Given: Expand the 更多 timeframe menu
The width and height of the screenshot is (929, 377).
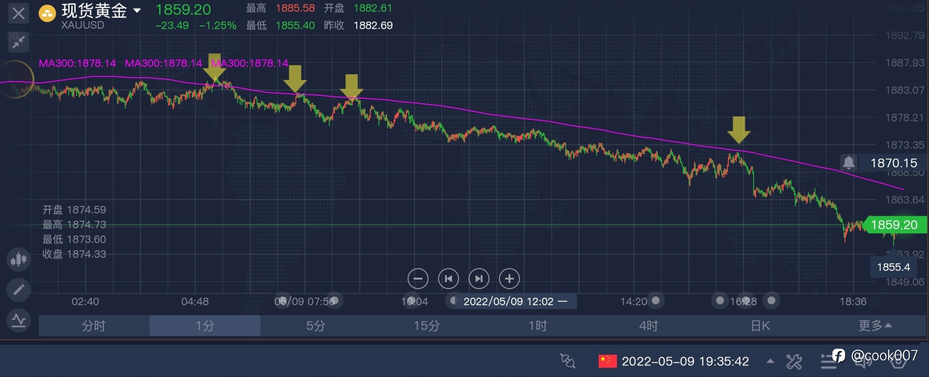Looking at the screenshot, I should click(x=875, y=326).
